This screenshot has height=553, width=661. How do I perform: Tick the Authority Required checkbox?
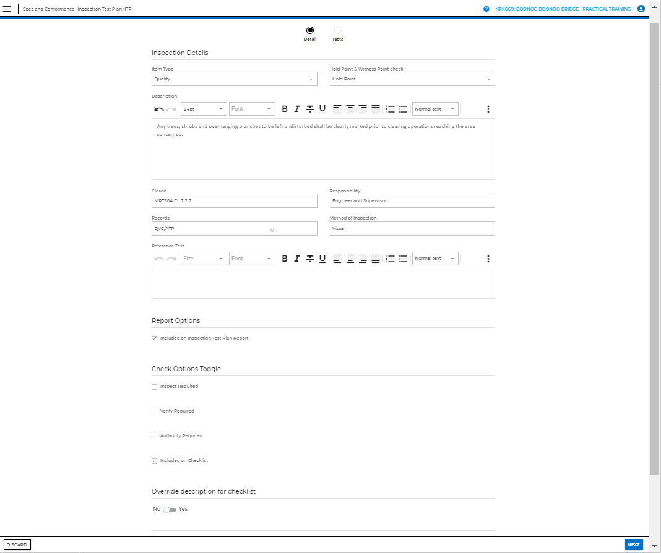click(x=155, y=436)
